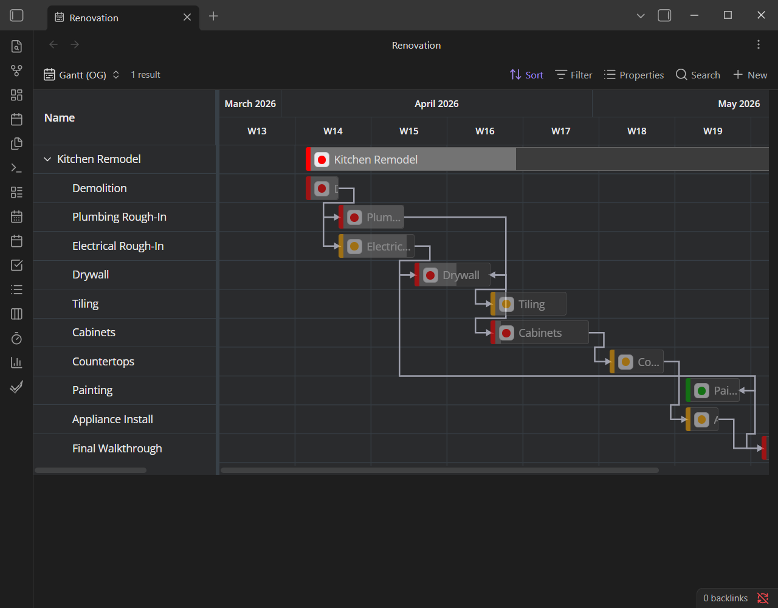This screenshot has width=778, height=608.
Task: Close the Renovation tab
Action: [187, 17]
